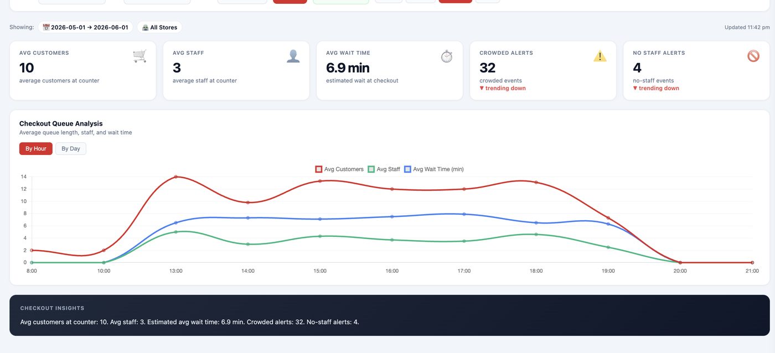
Task: Click the prohibited sign icon in No Staff Alerts card
Action: click(753, 56)
